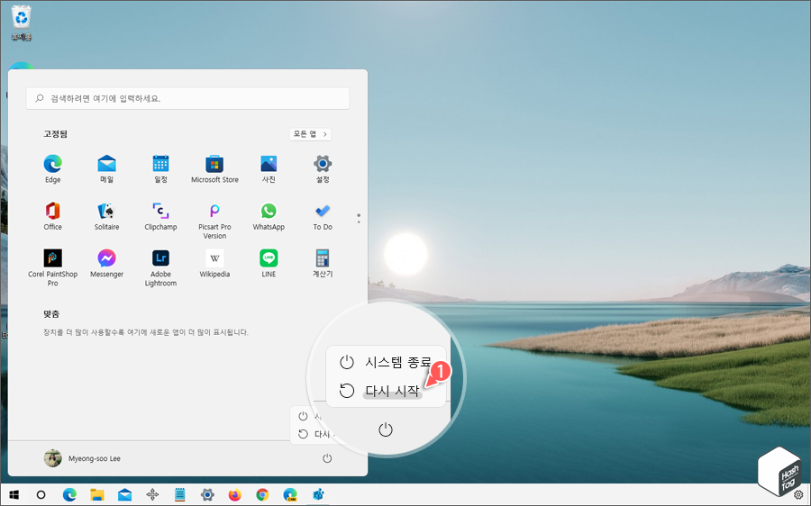Open the Calendar (일정) pinned app

tap(161, 169)
